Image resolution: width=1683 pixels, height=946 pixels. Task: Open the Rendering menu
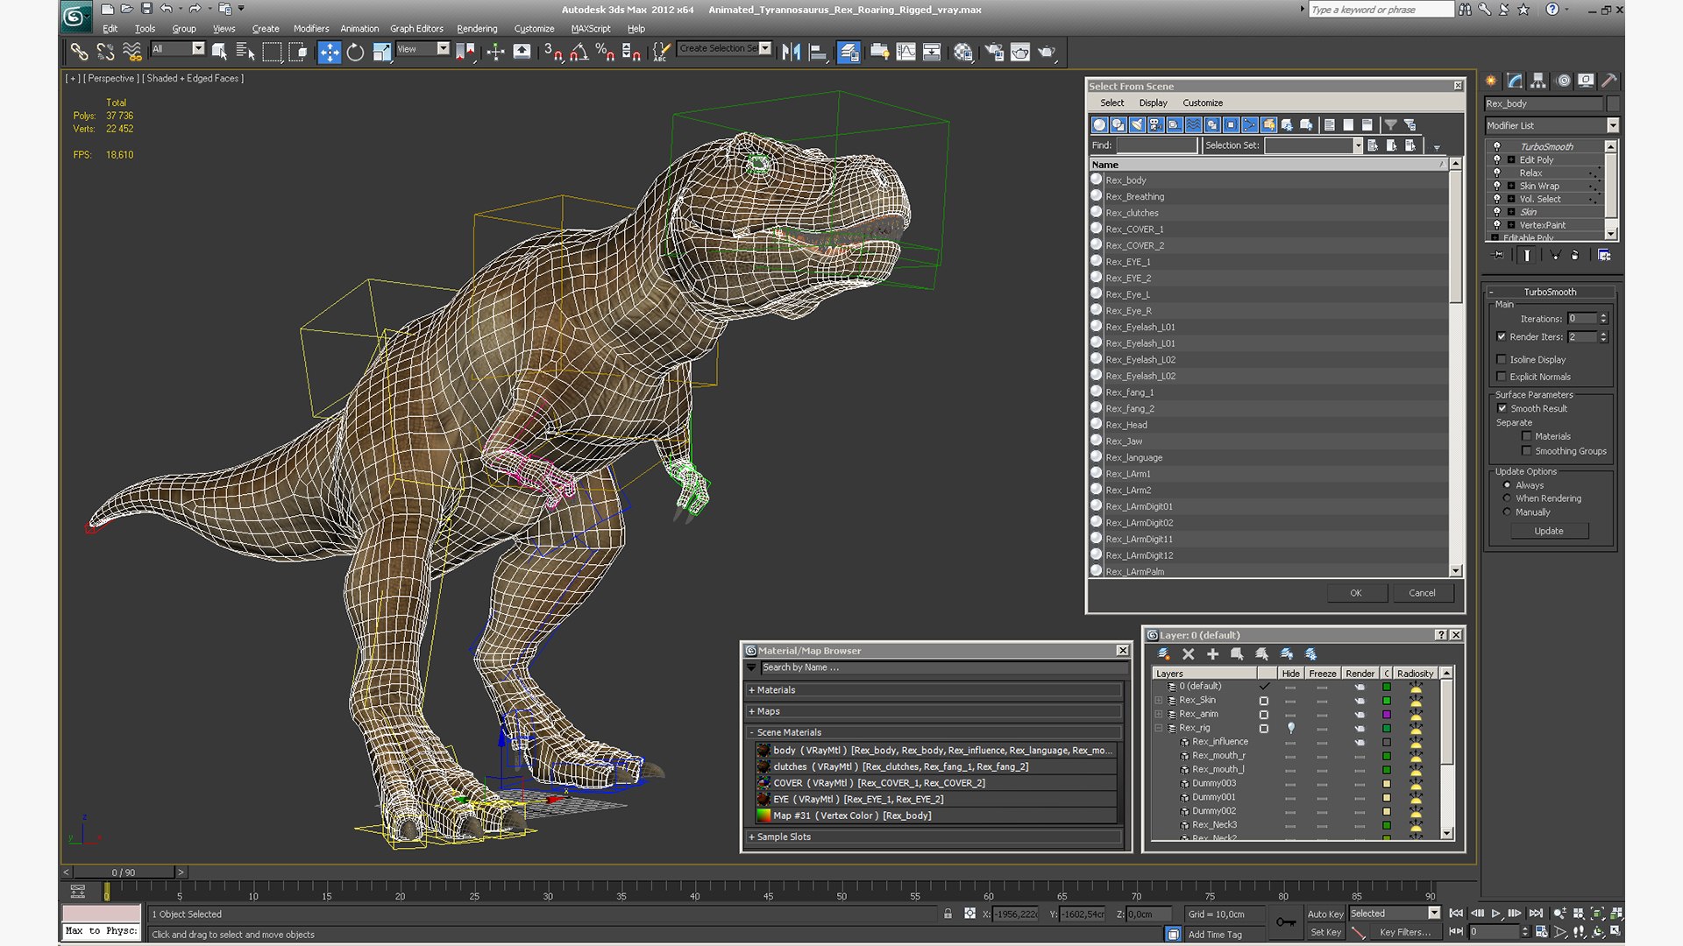point(477,28)
